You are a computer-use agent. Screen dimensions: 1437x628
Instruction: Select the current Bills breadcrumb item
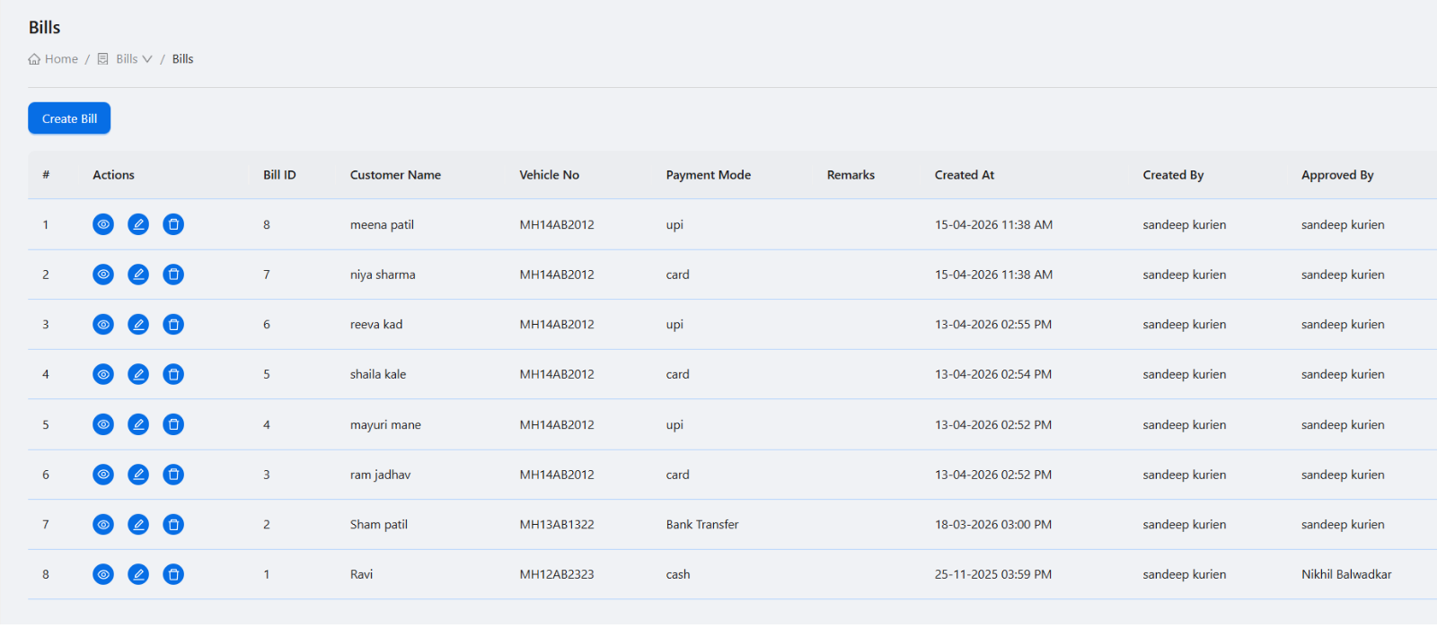tap(182, 59)
